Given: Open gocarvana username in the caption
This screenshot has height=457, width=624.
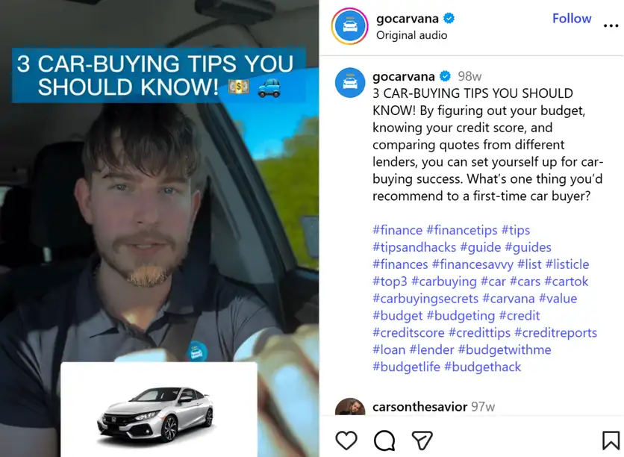Looking at the screenshot, I should tap(404, 76).
